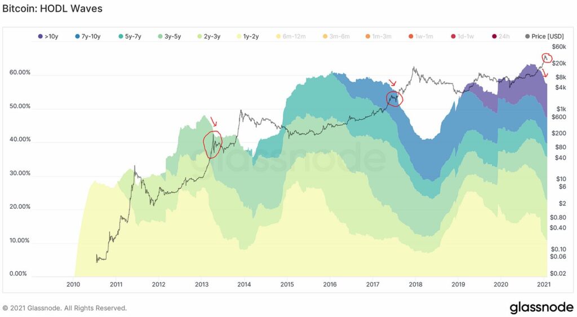Click the gray Price legend dot
This screenshot has width=577, height=317.
[x=527, y=37]
